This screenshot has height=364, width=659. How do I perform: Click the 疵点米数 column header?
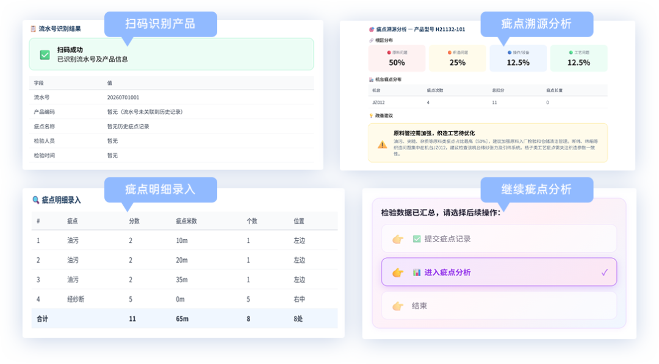[186, 221]
